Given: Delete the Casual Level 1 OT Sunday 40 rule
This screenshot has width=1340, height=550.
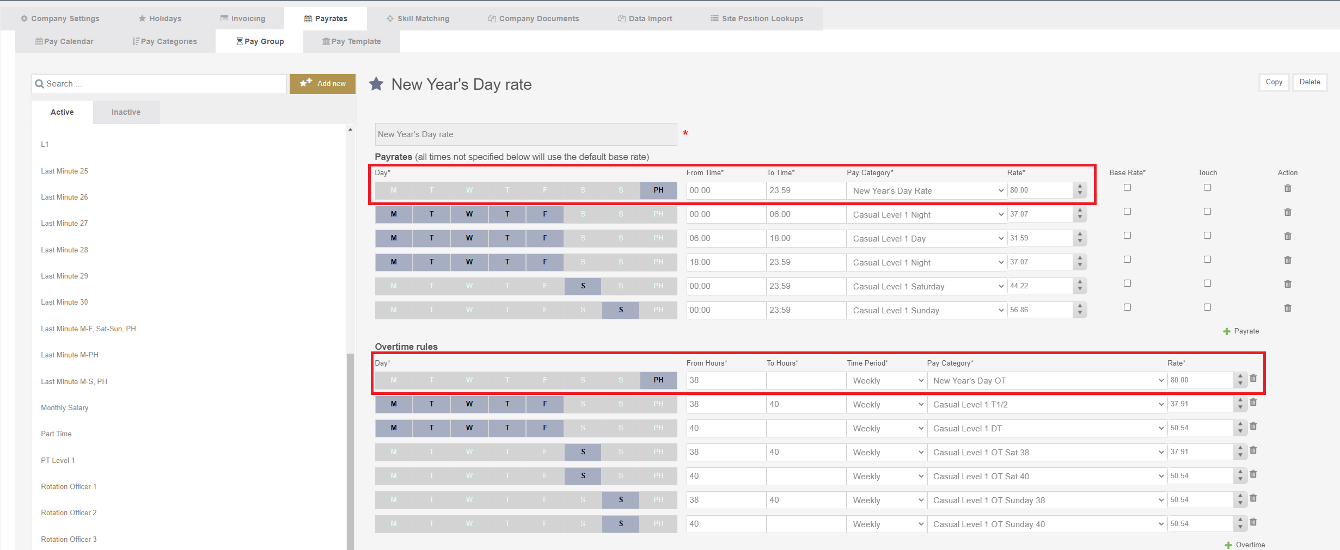Looking at the screenshot, I should (x=1253, y=522).
